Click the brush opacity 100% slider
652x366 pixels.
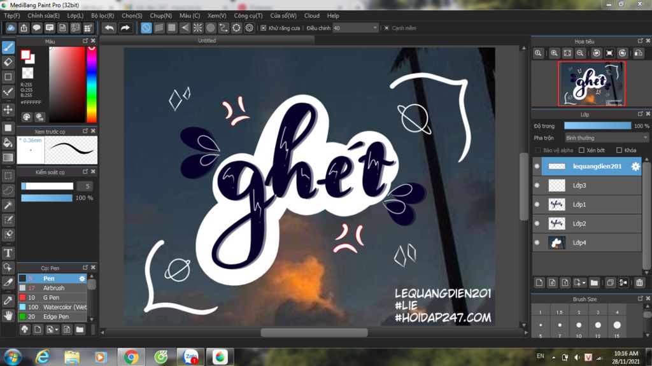pyautogui.click(x=46, y=198)
